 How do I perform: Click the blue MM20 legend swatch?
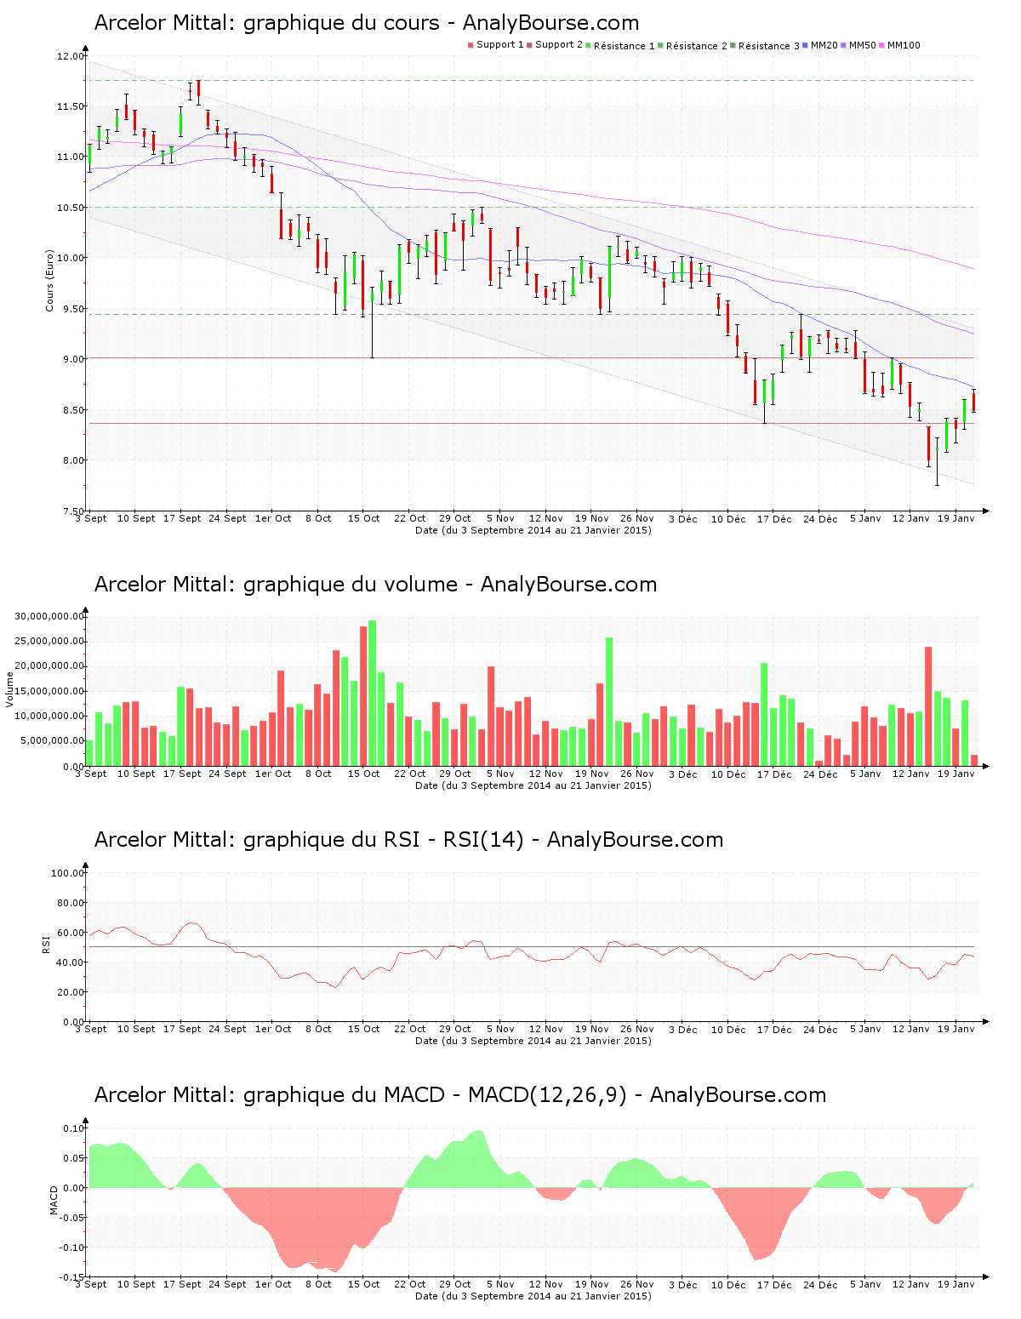(x=805, y=45)
